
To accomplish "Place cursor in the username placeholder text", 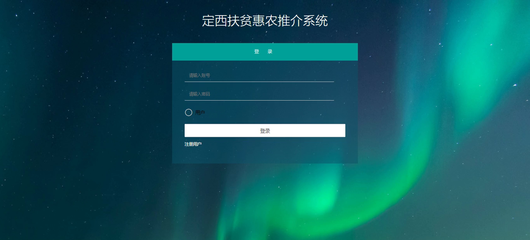I will point(199,75).
